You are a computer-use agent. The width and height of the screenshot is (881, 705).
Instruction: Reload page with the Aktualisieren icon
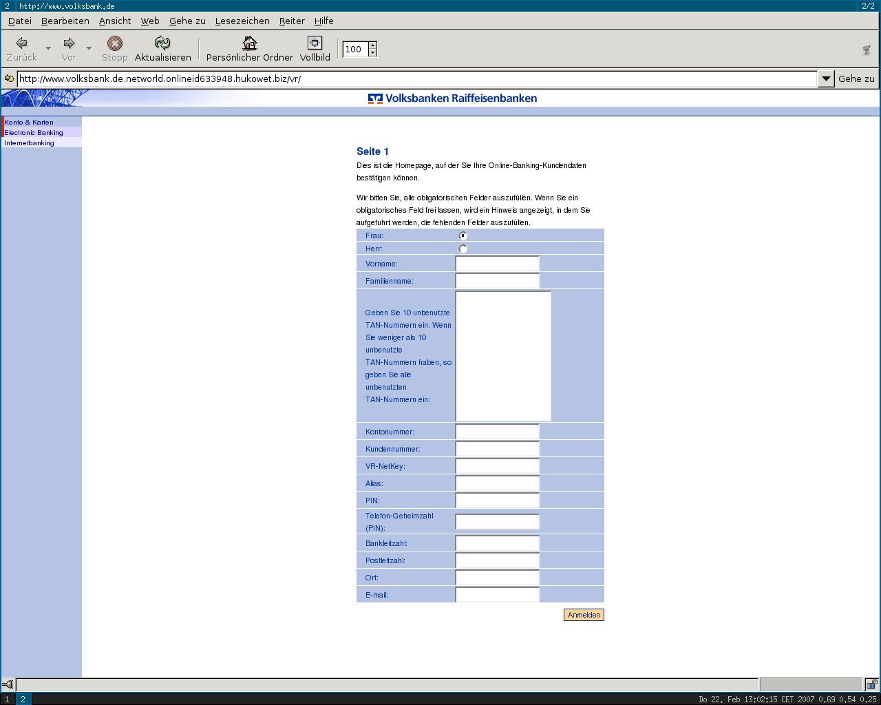click(162, 43)
